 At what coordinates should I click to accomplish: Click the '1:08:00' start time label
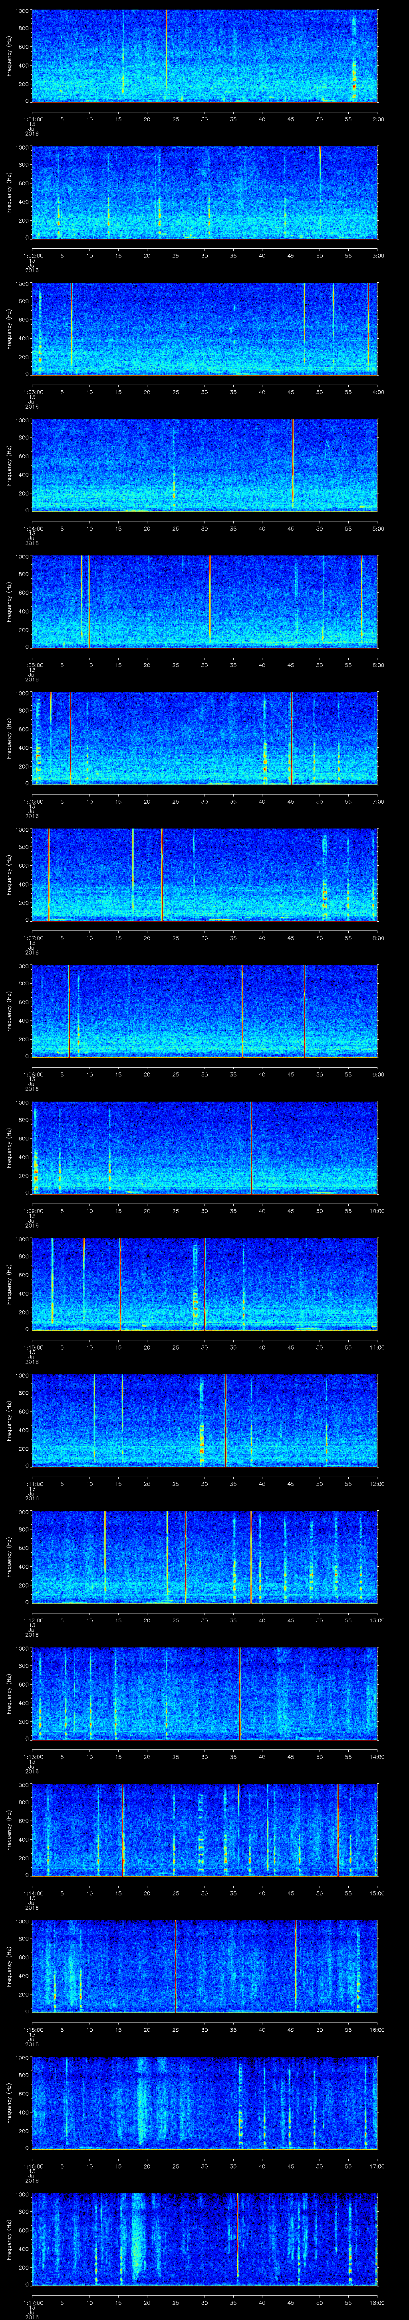pyautogui.click(x=33, y=1074)
